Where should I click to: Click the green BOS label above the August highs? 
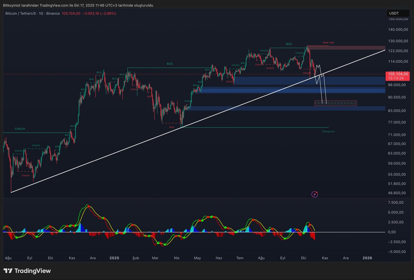pyautogui.click(x=288, y=44)
